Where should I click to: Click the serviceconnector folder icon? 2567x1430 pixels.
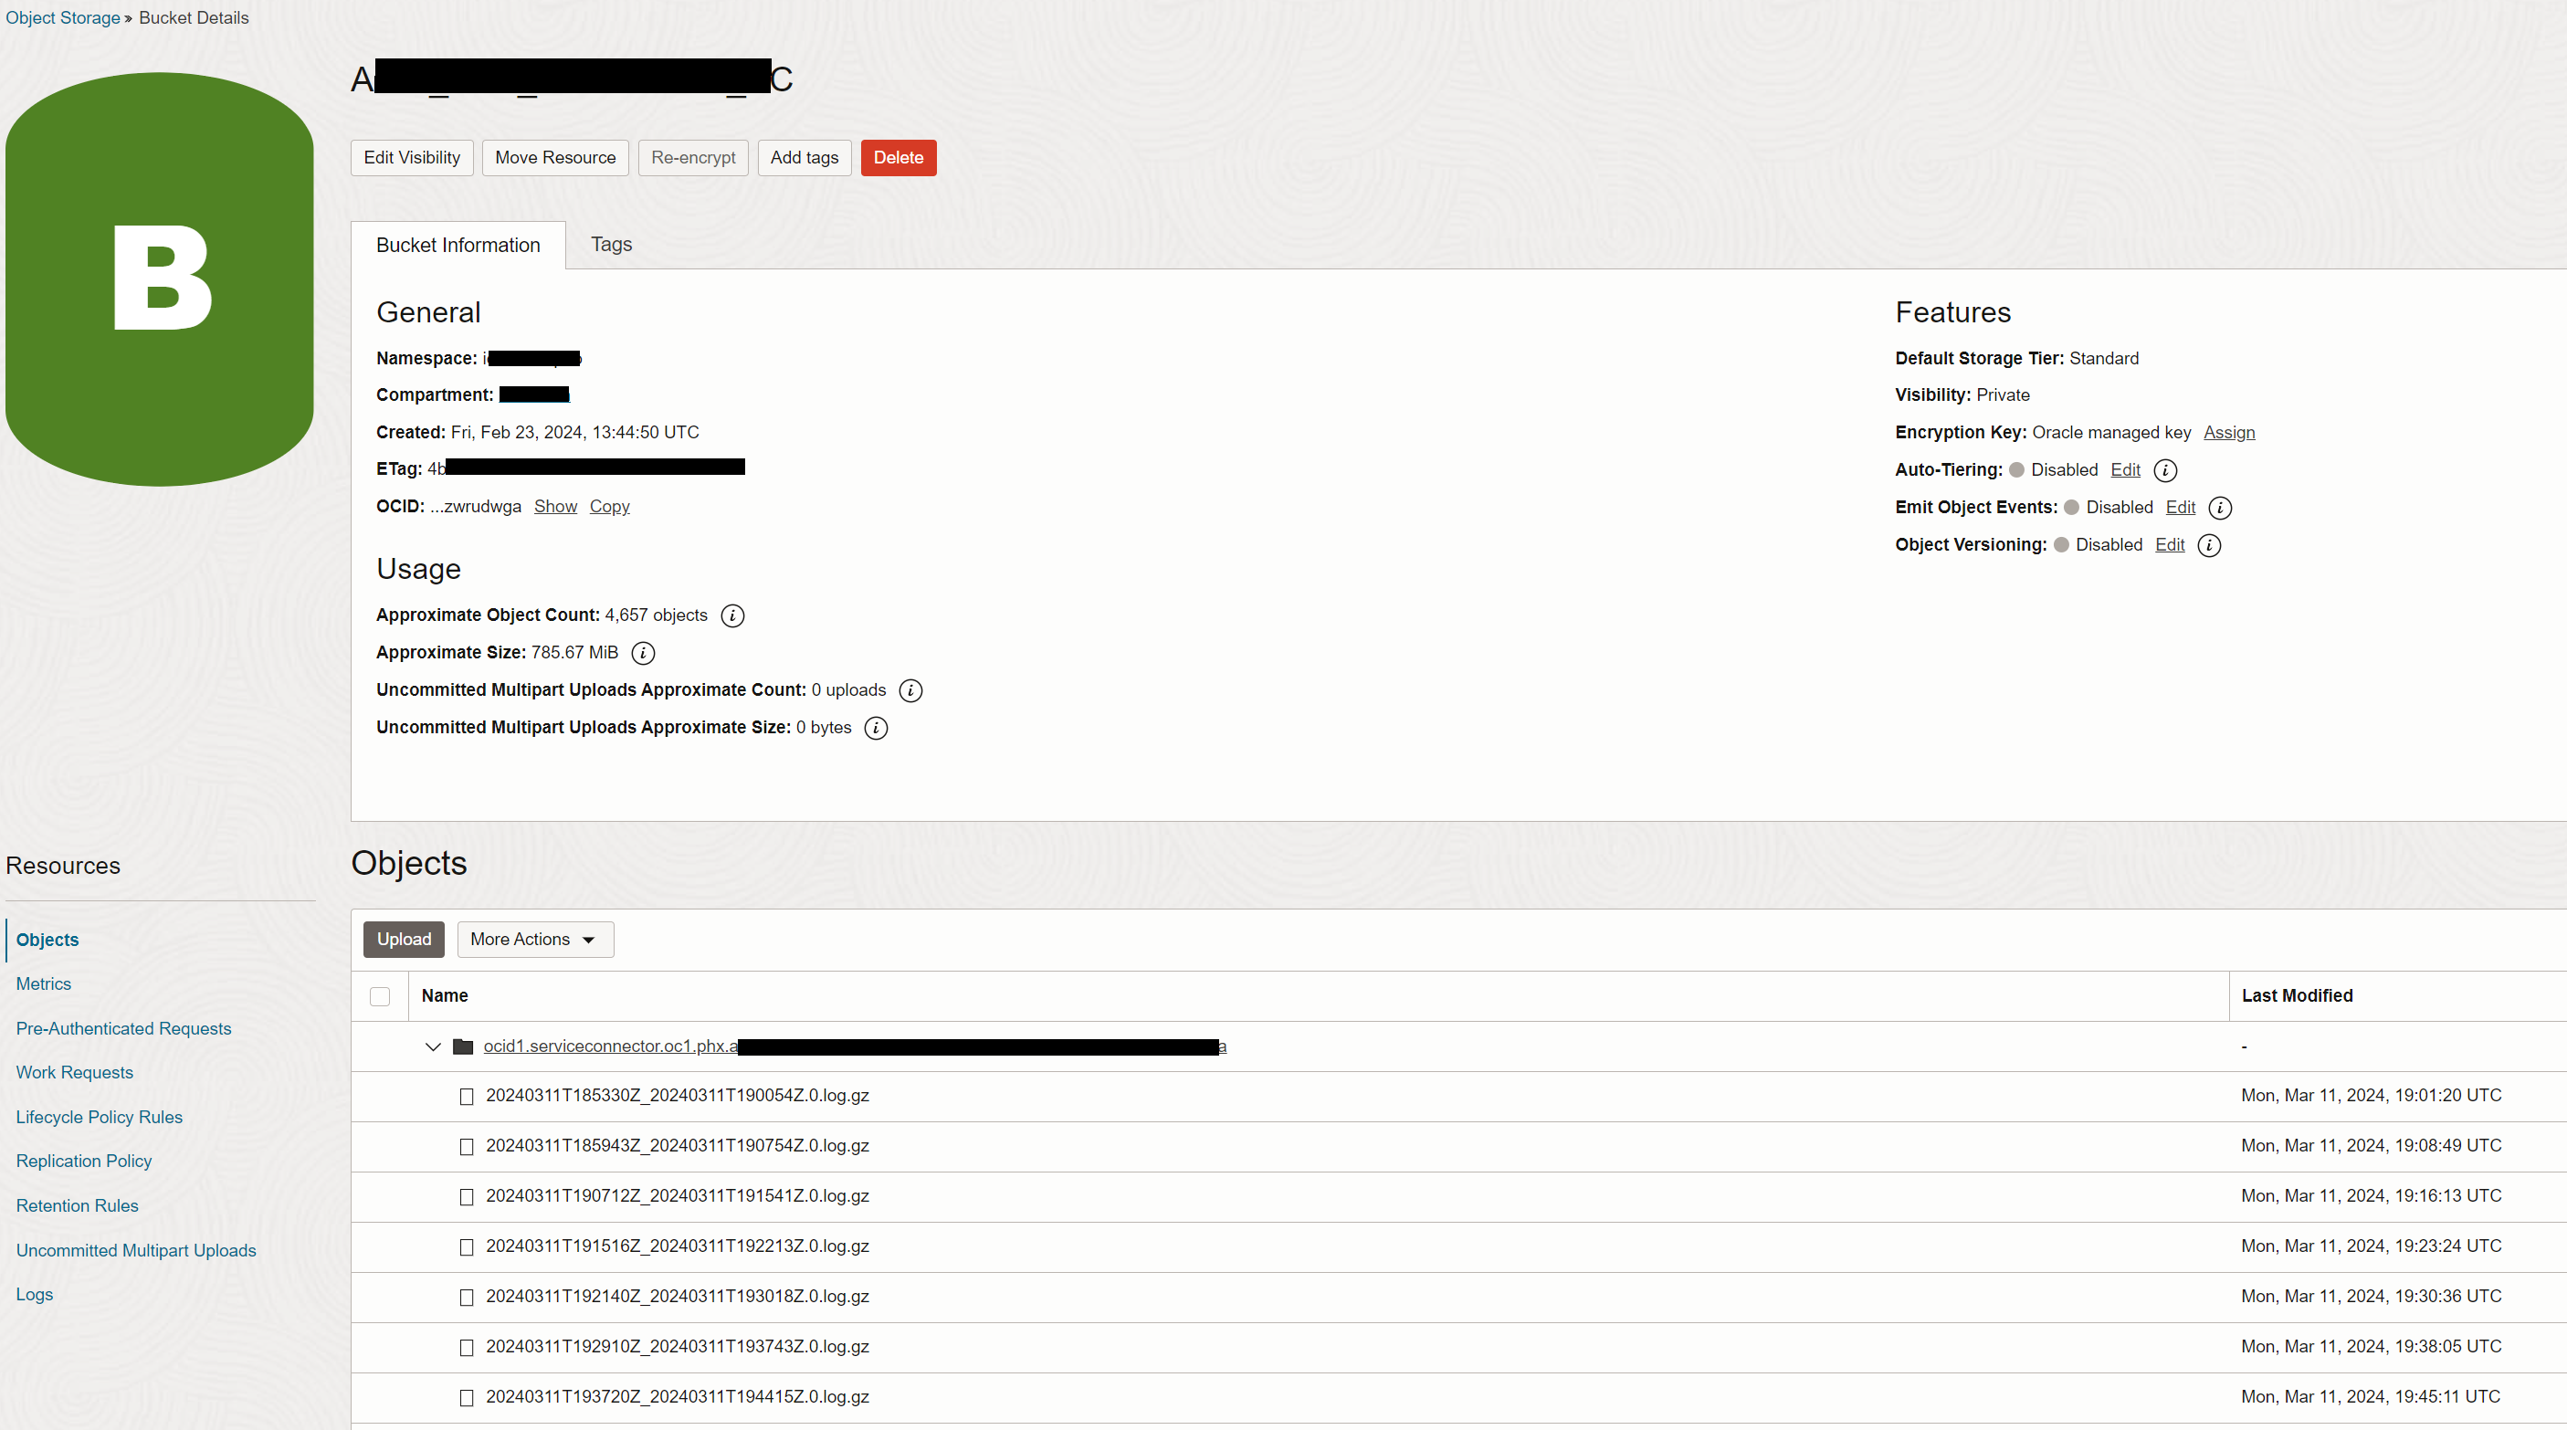tap(462, 1046)
